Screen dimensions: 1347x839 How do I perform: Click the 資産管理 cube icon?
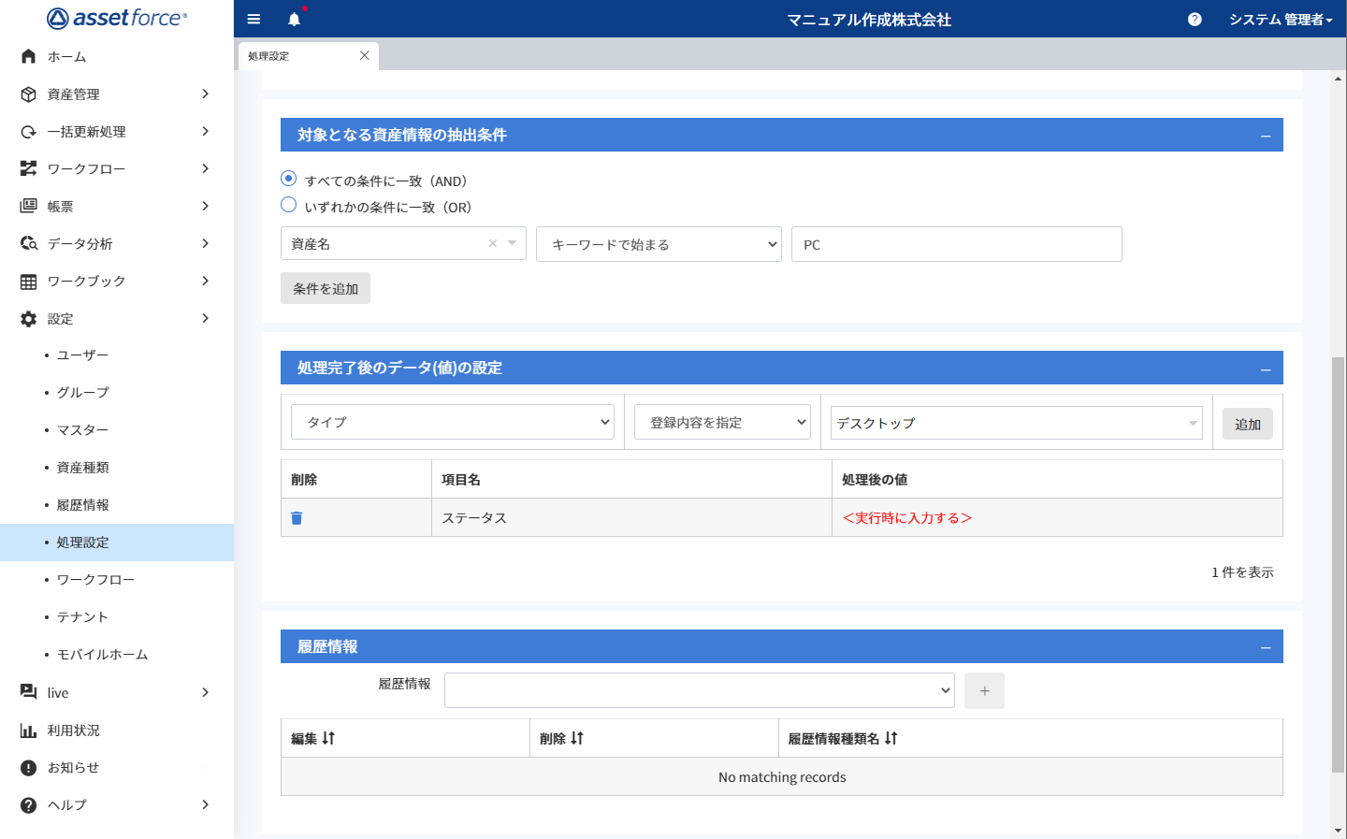(29, 94)
